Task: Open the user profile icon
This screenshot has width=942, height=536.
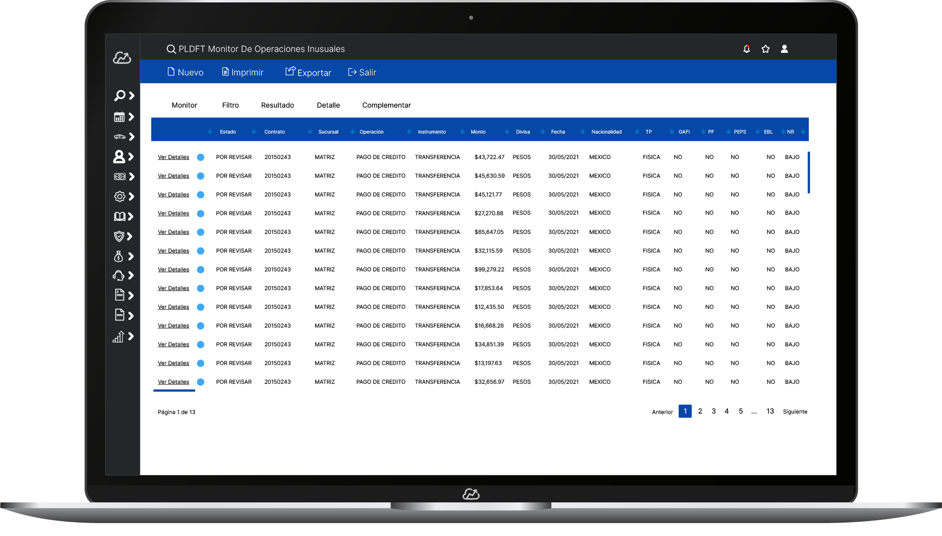Action: [x=784, y=49]
